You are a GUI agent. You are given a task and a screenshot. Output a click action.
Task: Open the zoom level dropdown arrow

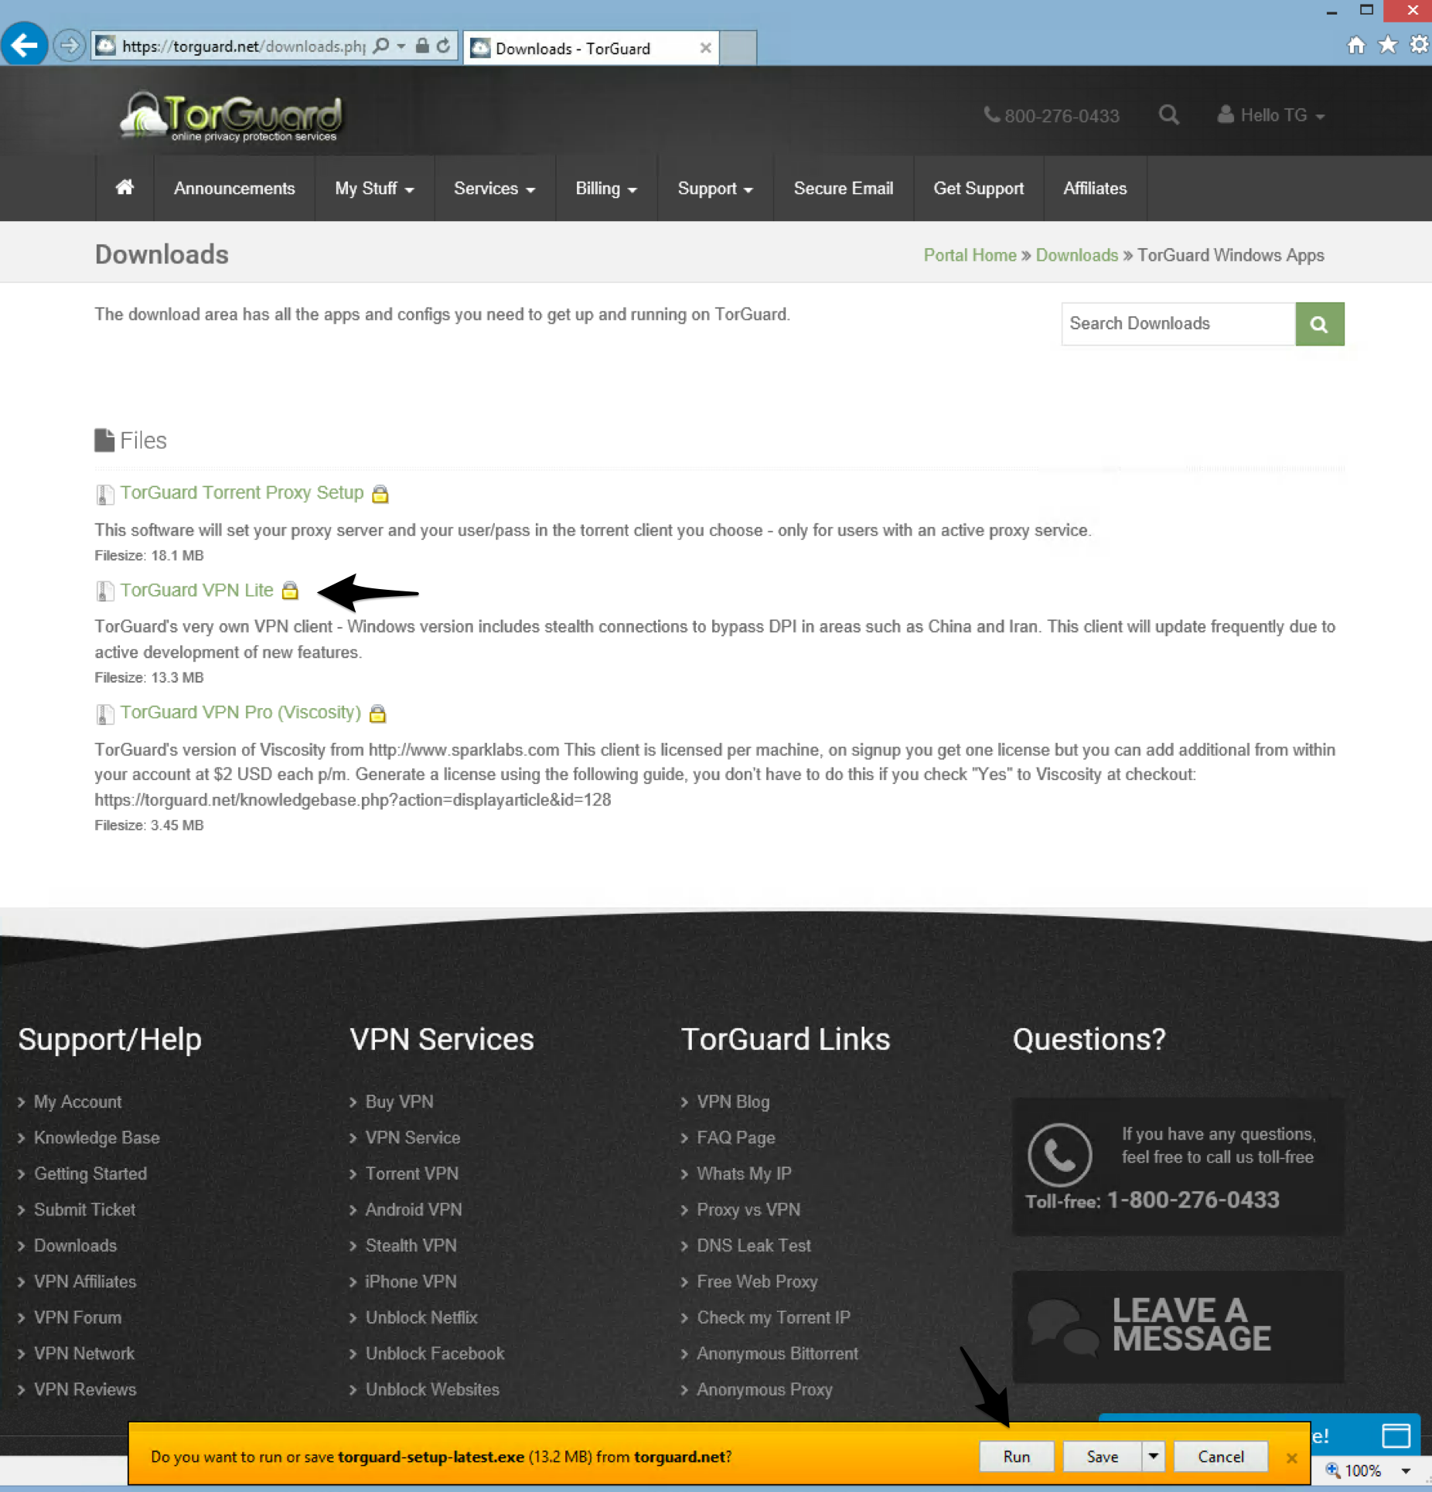click(1406, 1471)
